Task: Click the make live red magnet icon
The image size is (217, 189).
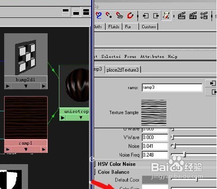Action: [130, 16]
